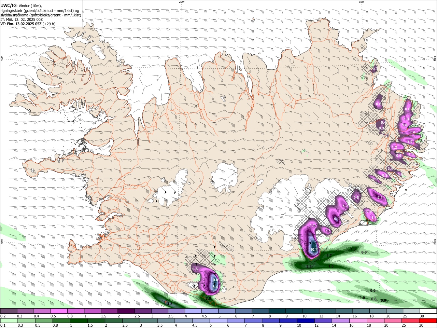437x328 pixels.
Task: Click the '4.3' value off the southwest coast
Action: (x=169, y=304)
